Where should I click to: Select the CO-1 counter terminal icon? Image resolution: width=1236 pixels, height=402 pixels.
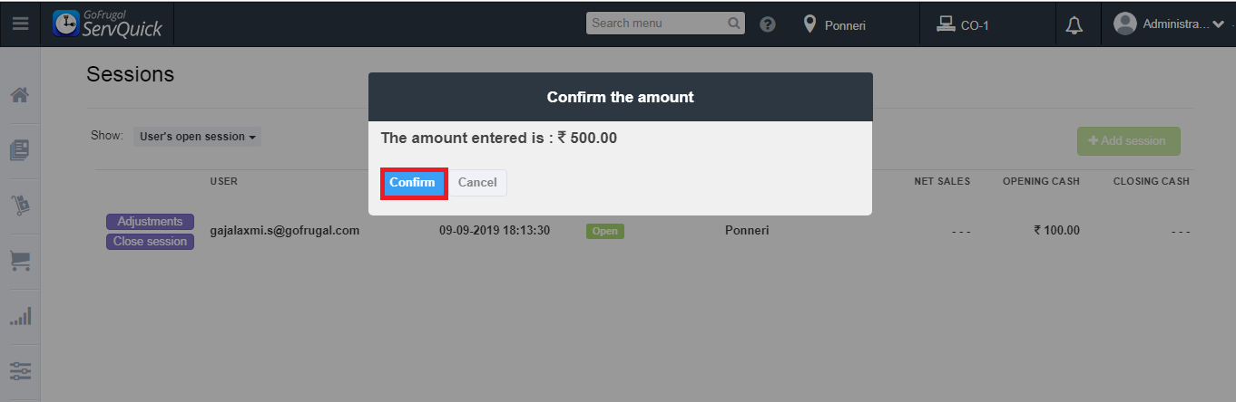click(x=946, y=24)
